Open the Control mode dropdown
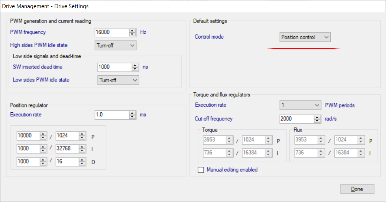The height and width of the screenshot is (202, 386). (x=305, y=37)
